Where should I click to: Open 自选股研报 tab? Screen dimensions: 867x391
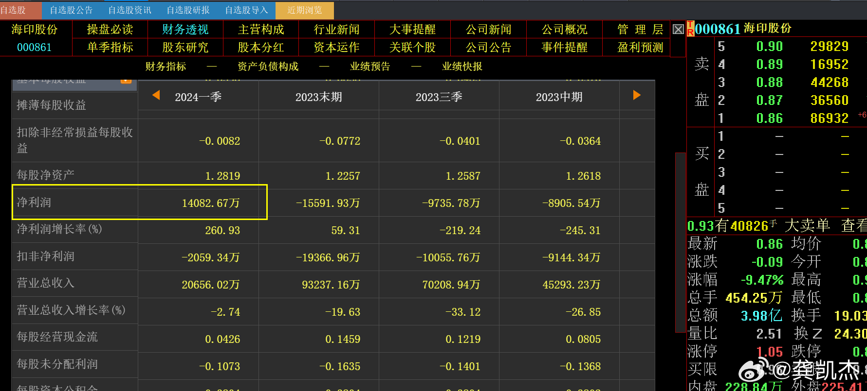tap(188, 10)
